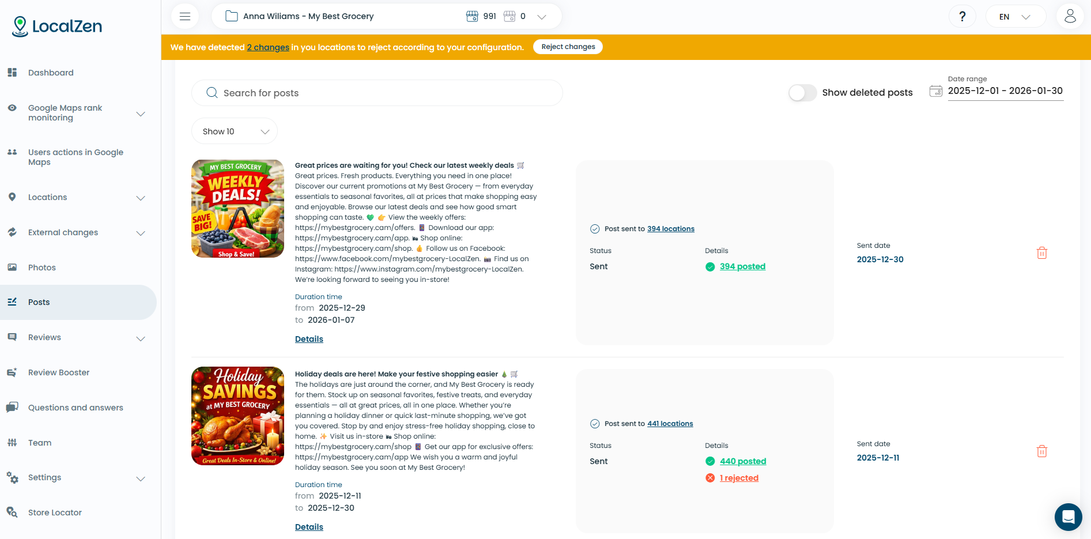Click the Review Booster icon
1091x539 pixels.
[x=12, y=372]
